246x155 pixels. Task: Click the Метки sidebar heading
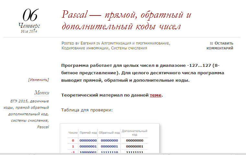click(41, 93)
